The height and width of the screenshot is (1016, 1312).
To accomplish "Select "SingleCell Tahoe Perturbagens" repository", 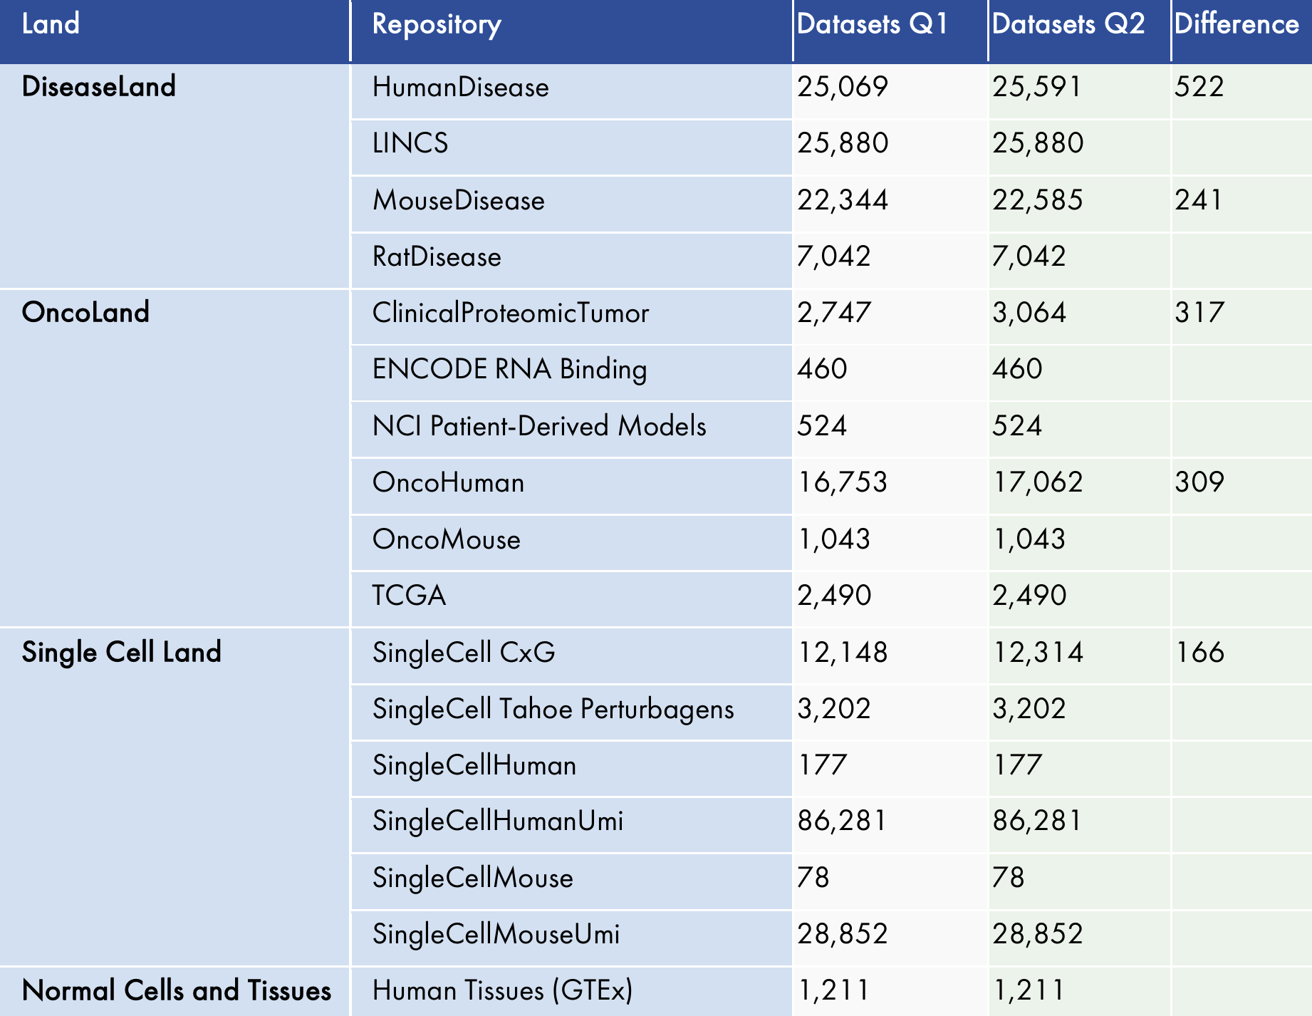I will pos(553,710).
